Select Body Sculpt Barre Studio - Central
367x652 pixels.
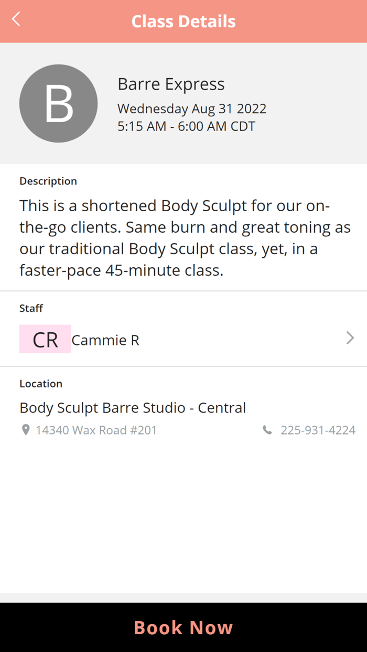pos(133,408)
